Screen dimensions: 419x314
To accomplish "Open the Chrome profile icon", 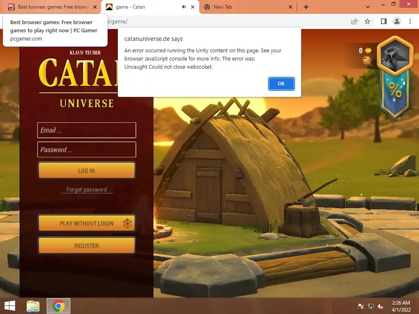I will point(397,21).
